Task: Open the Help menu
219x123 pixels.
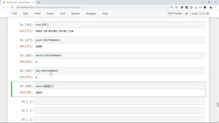Action: coord(105,14)
